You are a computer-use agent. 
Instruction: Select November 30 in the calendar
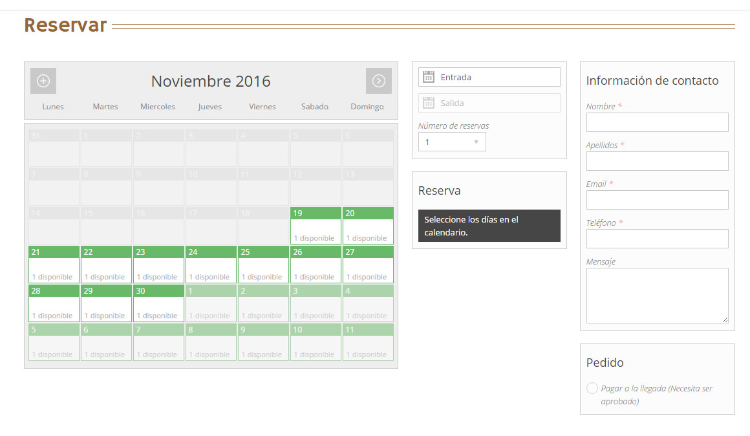pyautogui.click(x=159, y=303)
